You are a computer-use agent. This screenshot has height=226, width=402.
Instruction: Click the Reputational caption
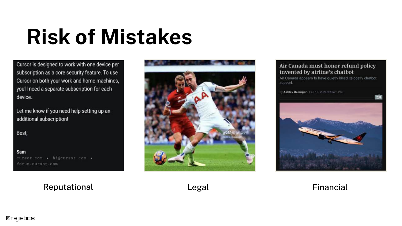[68, 187]
